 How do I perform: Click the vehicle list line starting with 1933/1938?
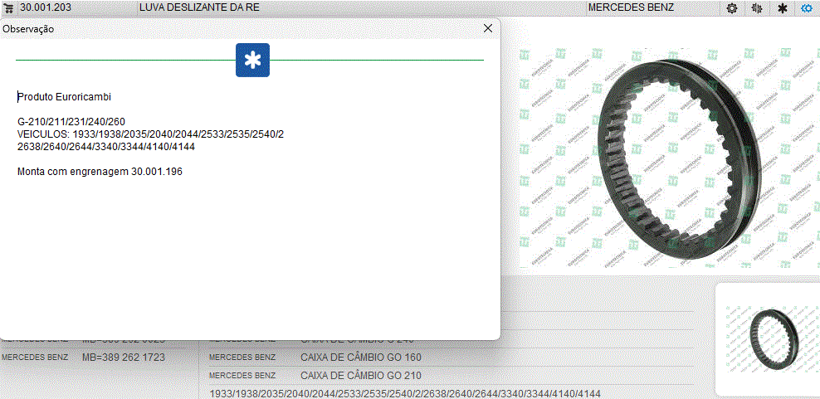405,392
